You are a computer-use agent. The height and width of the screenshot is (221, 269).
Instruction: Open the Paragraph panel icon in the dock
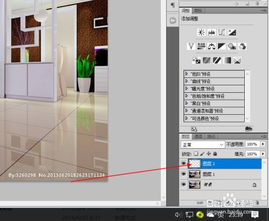pyautogui.click(x=173, y=5)
